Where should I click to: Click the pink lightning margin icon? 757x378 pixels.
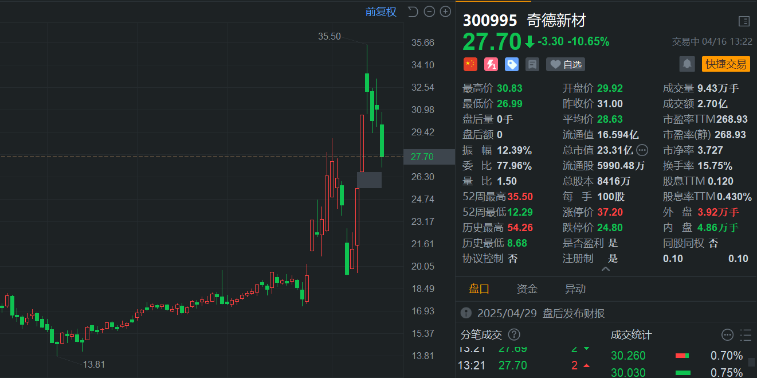point(491,64)
